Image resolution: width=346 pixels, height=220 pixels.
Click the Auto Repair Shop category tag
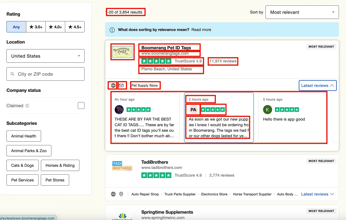(x=145, y=194)
